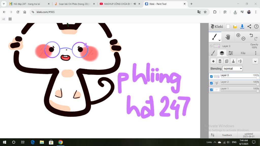Click the zoom in plus icon
The height and width of the screenshot is (146, 260).
(x=238, y=35)
